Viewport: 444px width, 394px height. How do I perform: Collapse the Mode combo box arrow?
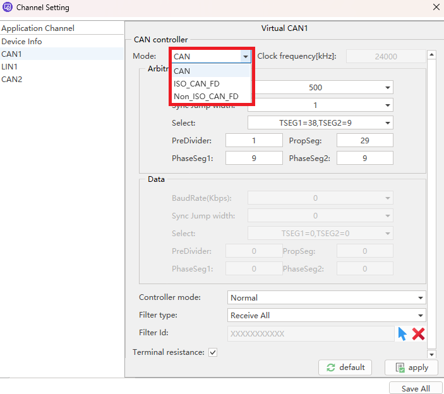pyautogui.click(x=245, y=57)
